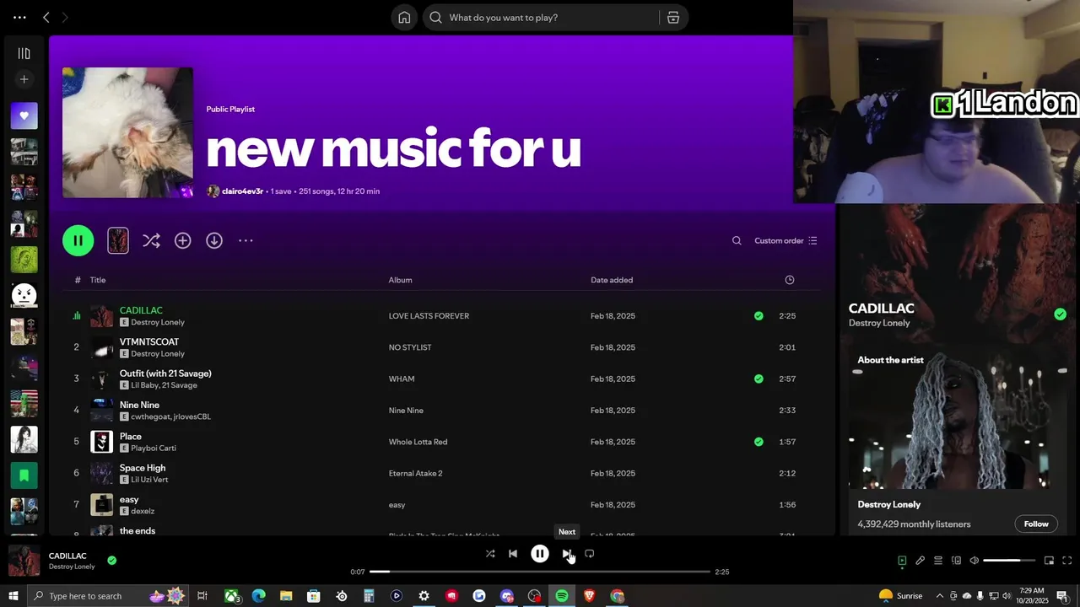Show lyrics with microphone icon
Screen dimensions: 1080x607
[x=921, y=561]
